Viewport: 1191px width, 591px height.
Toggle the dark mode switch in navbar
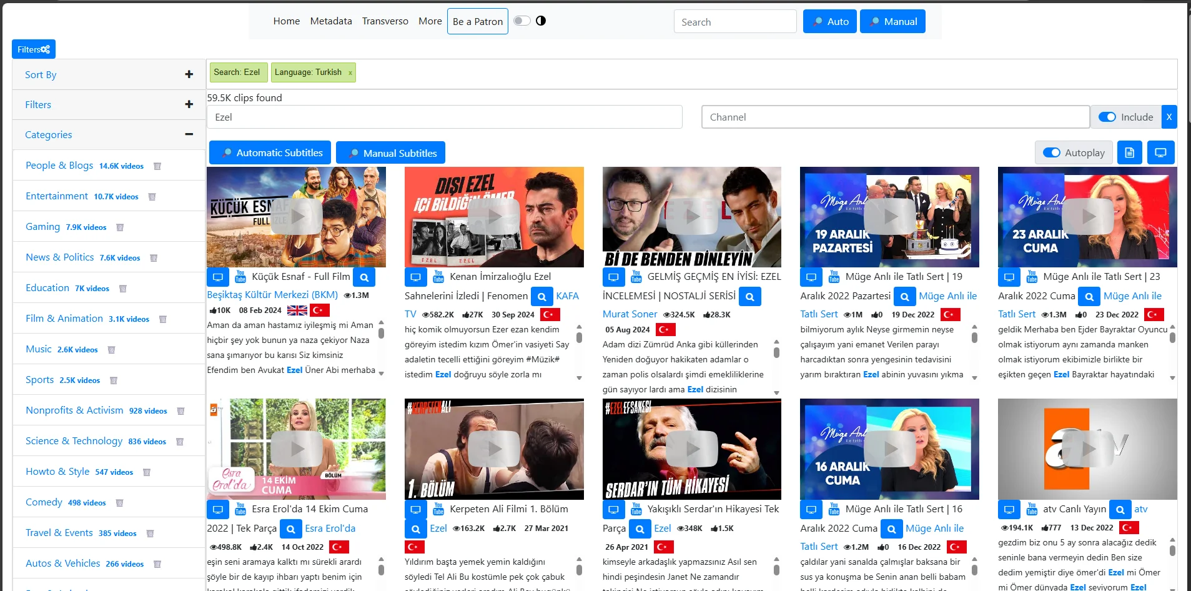(x=521, y=21)
